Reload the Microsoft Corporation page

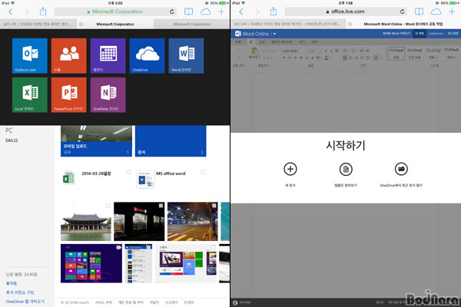[172, 12]
